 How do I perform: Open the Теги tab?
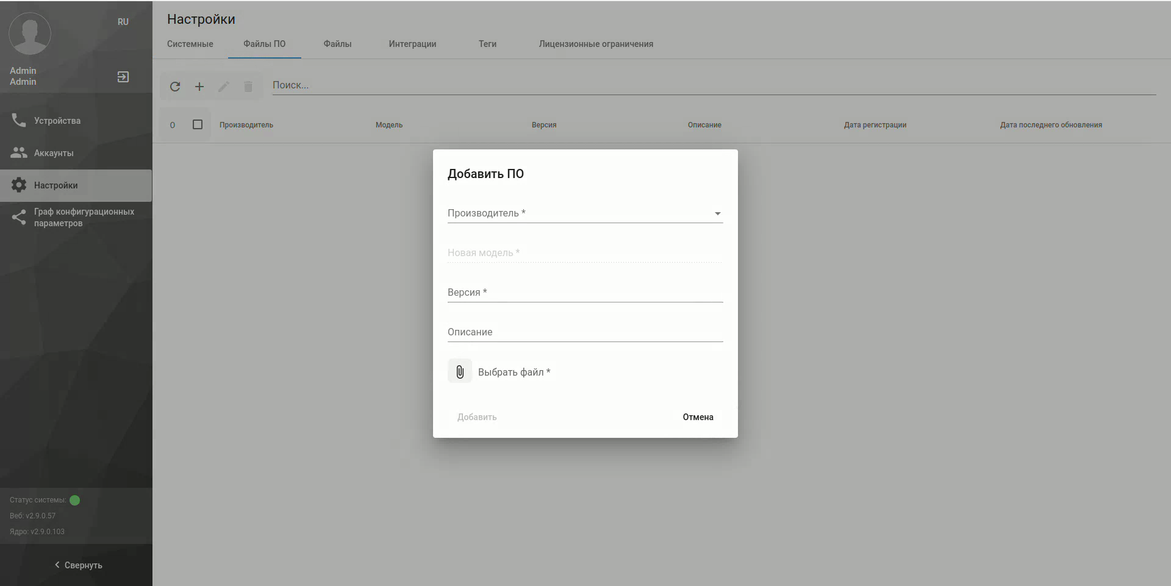tap(487, 44)
